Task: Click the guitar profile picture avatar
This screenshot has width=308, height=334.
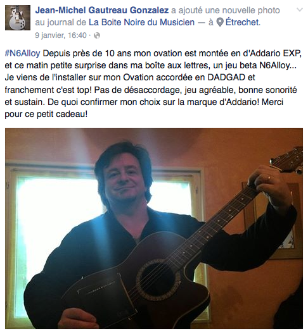Action: tap(18, 18)
